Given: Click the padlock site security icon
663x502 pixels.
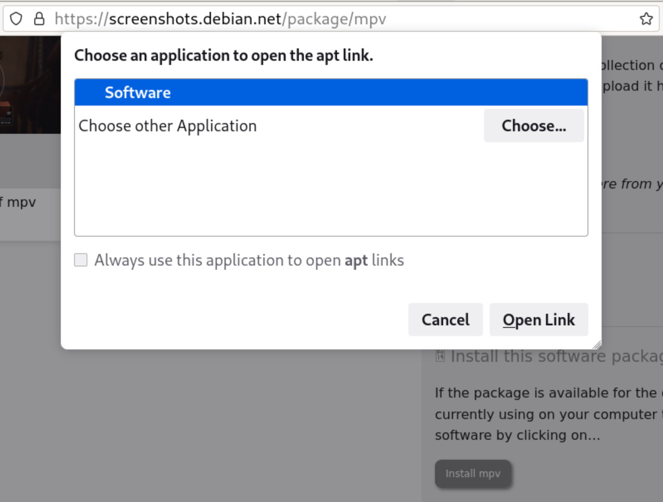Looking at the screenshot, I should 39,19.
